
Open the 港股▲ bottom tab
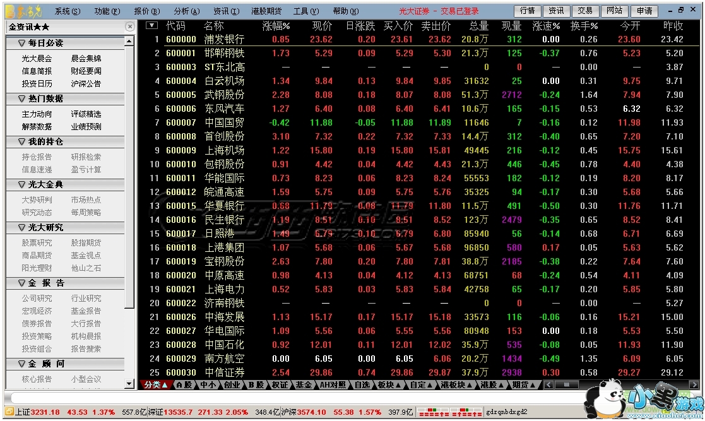click(492, 385)
